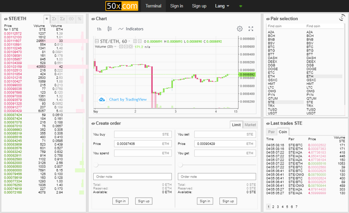Click Sign in in the top navigation
Screen dimensions: 349x213
click(177, 6)
